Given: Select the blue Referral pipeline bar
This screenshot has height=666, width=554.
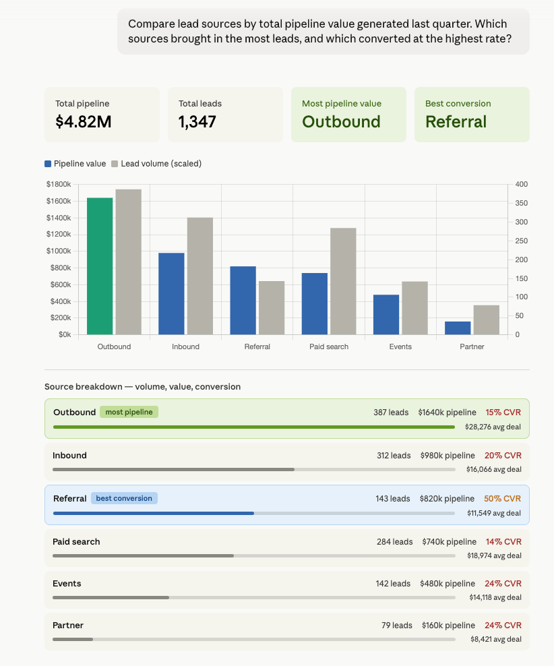Looking at the screenshot, I should pyautogui.click(x=243, y=300).
